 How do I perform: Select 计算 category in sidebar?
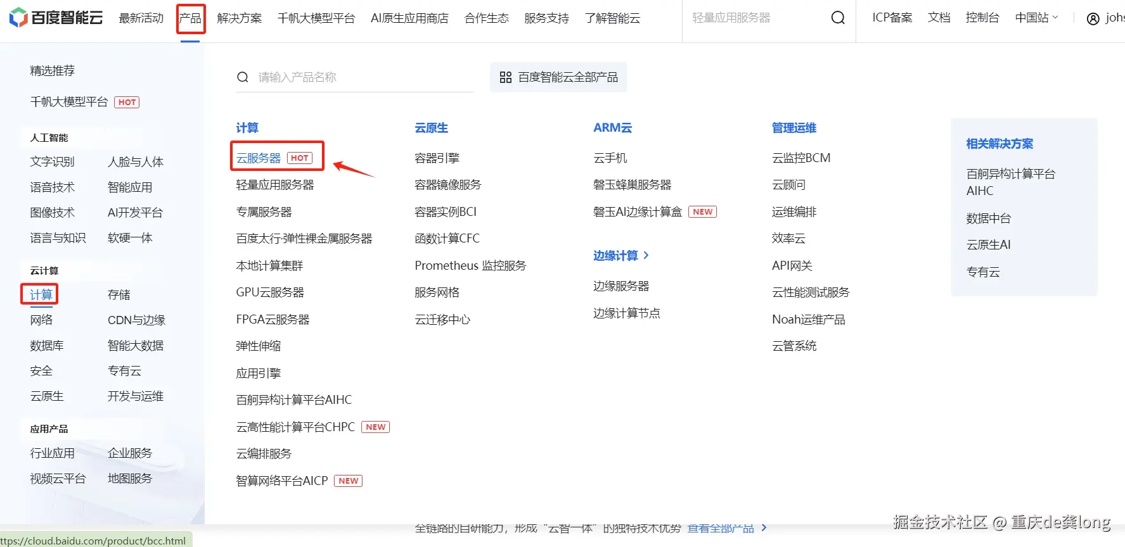(41, 295)
